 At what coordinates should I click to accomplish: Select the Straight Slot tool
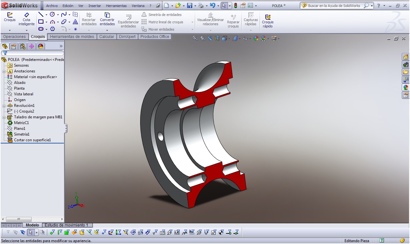41,29
